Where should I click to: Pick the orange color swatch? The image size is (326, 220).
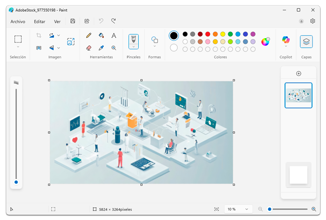[x=215, y=34]
